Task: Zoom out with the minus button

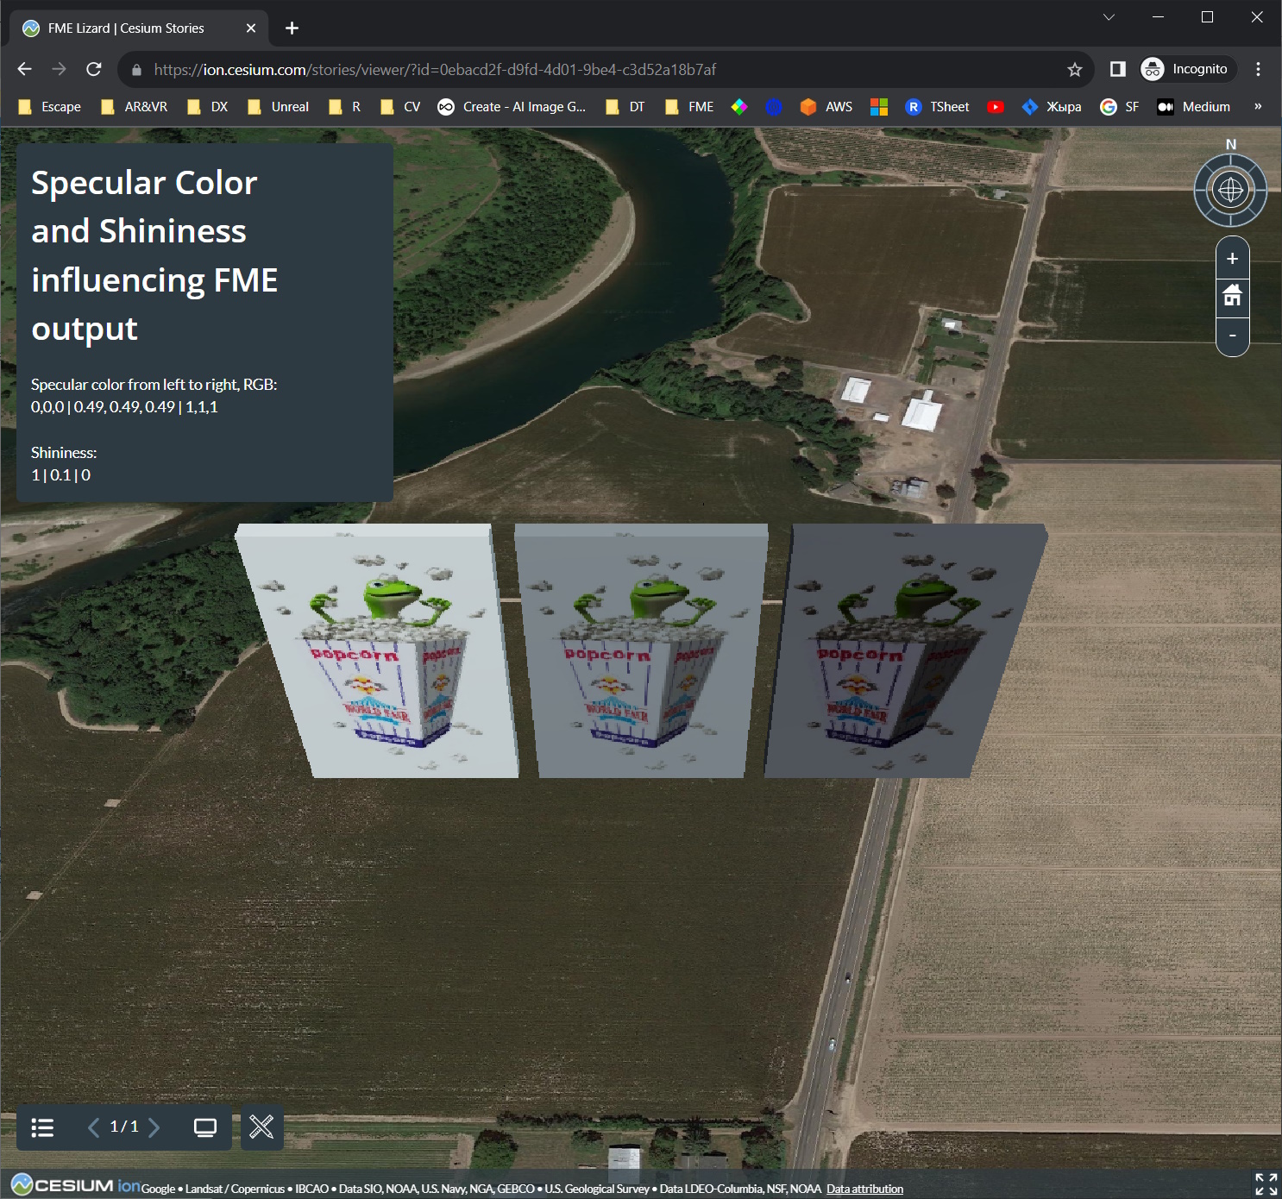Action: pyautogui.click(x=1232, y=335)
